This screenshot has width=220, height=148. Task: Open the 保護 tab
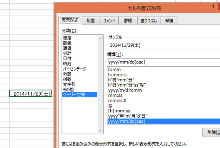click(169, 21)
